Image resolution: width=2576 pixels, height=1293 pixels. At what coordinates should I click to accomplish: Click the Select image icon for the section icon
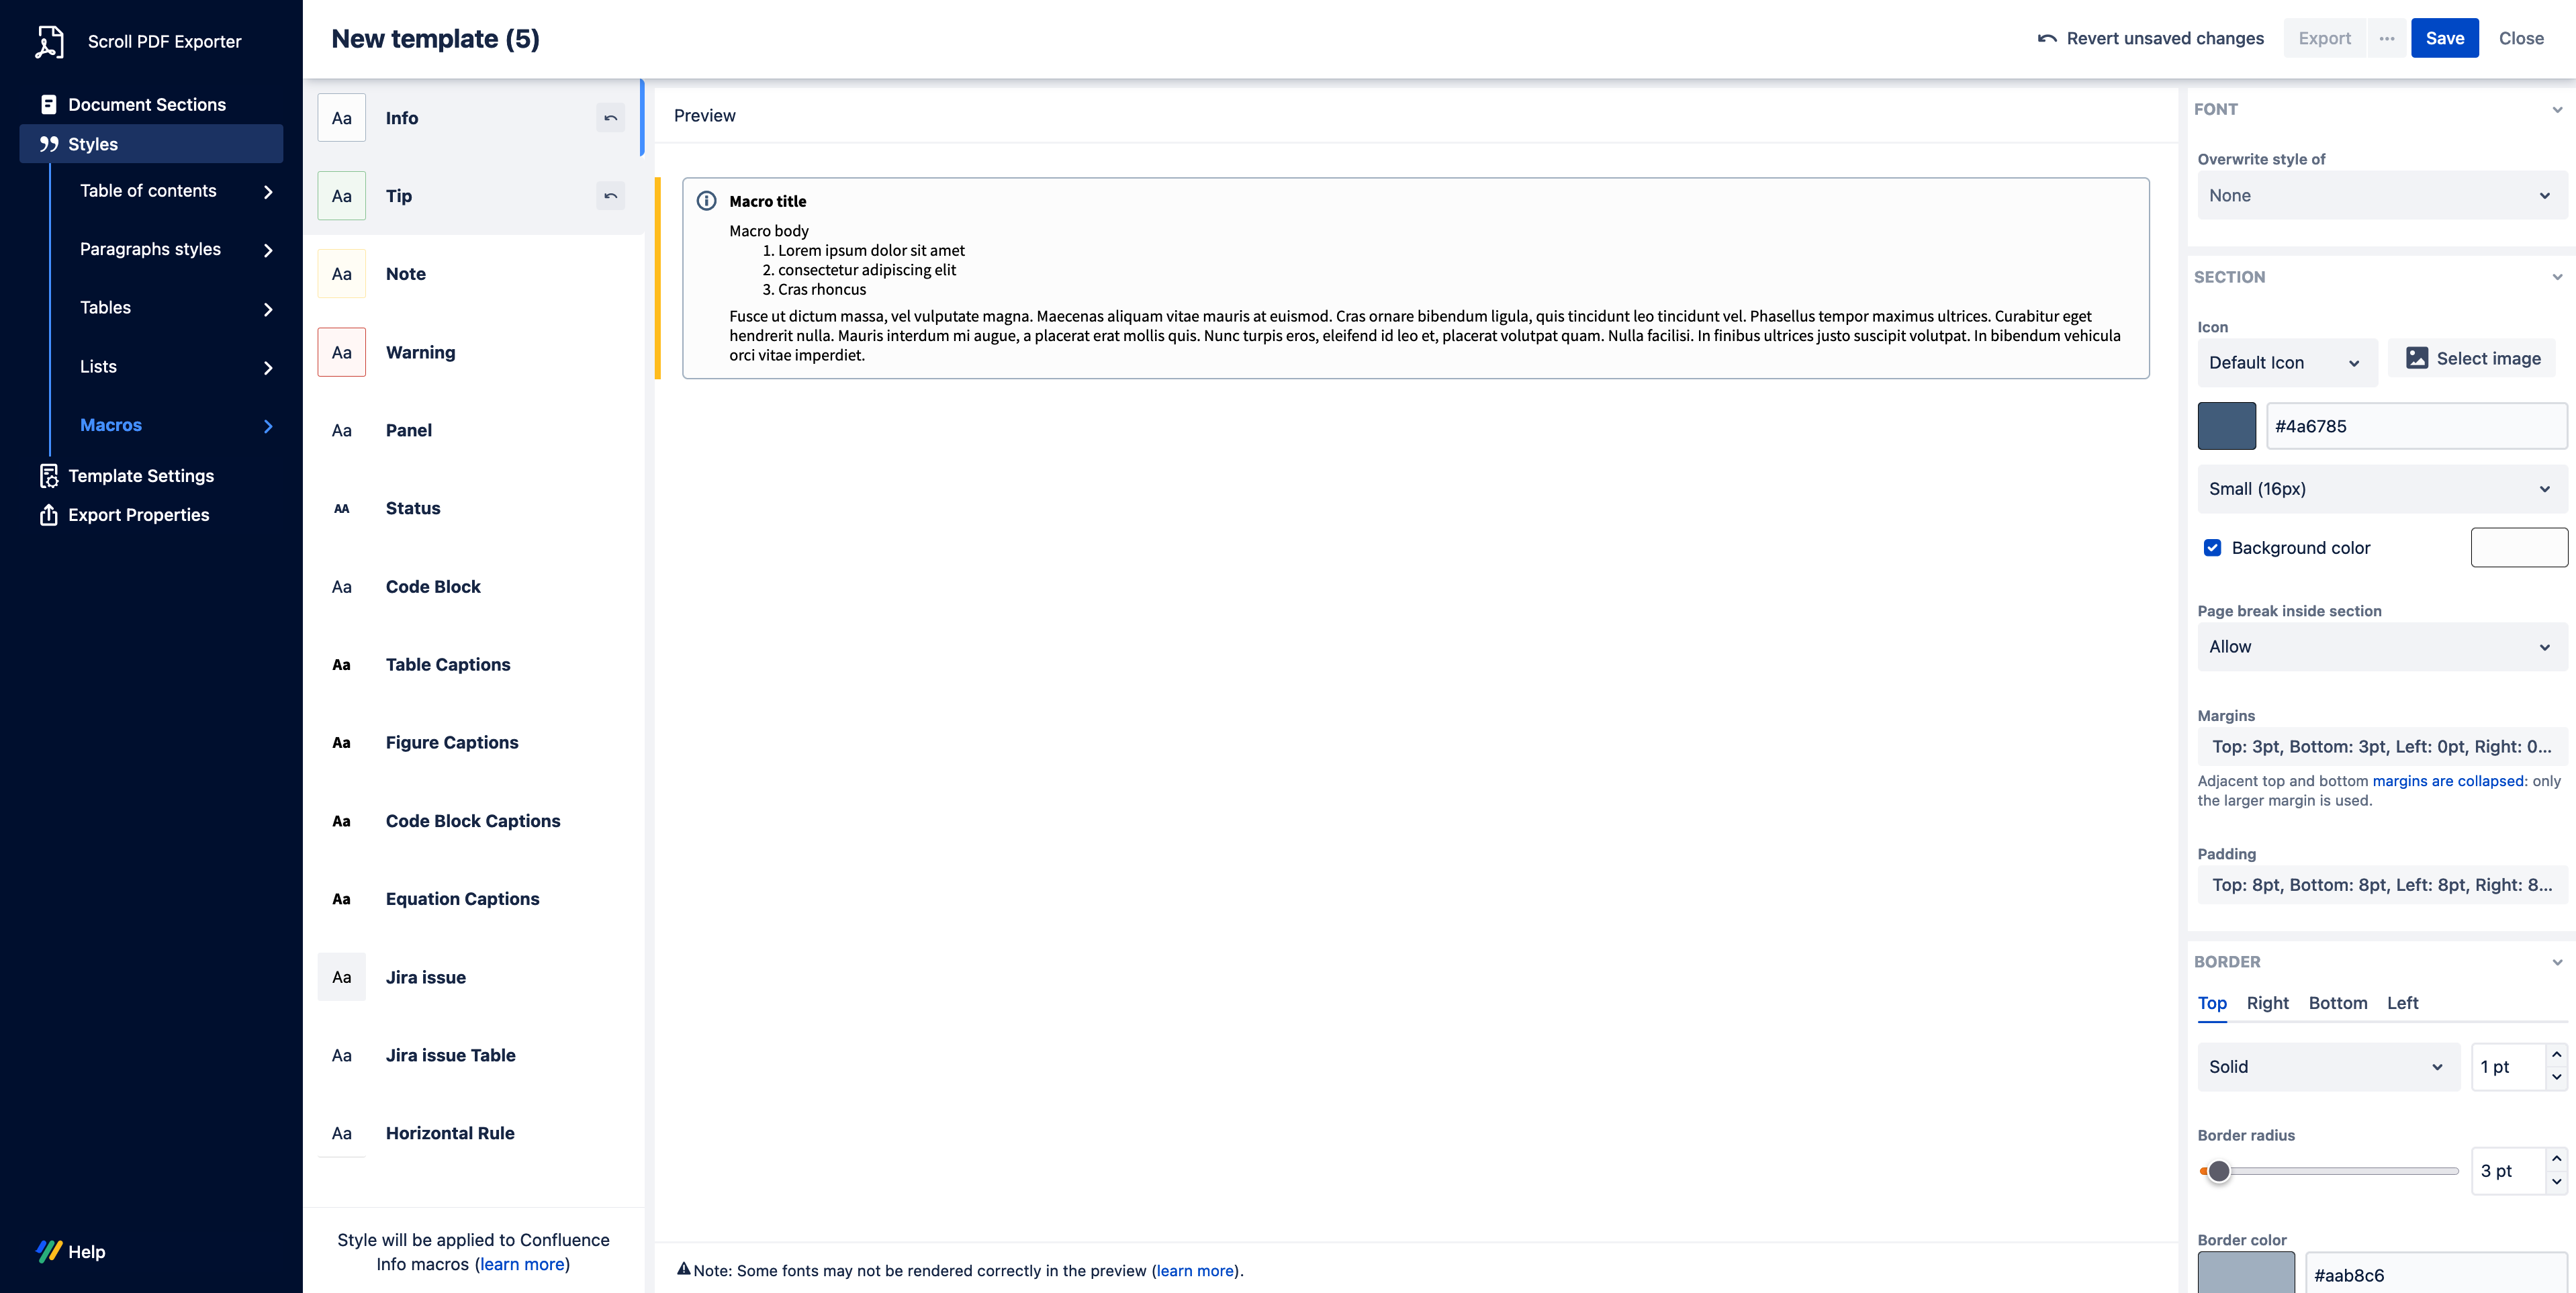pos(2417,357)
